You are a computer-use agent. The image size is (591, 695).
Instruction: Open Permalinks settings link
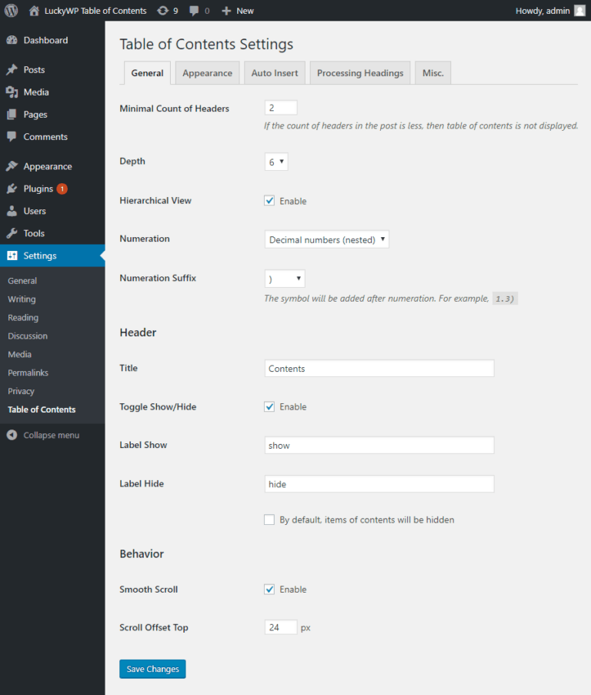27,373
